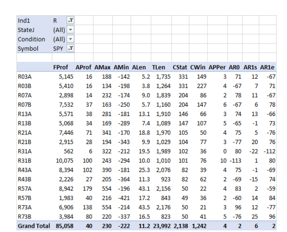
Task: Click the TLen column header
Action: tap(158, 67)
